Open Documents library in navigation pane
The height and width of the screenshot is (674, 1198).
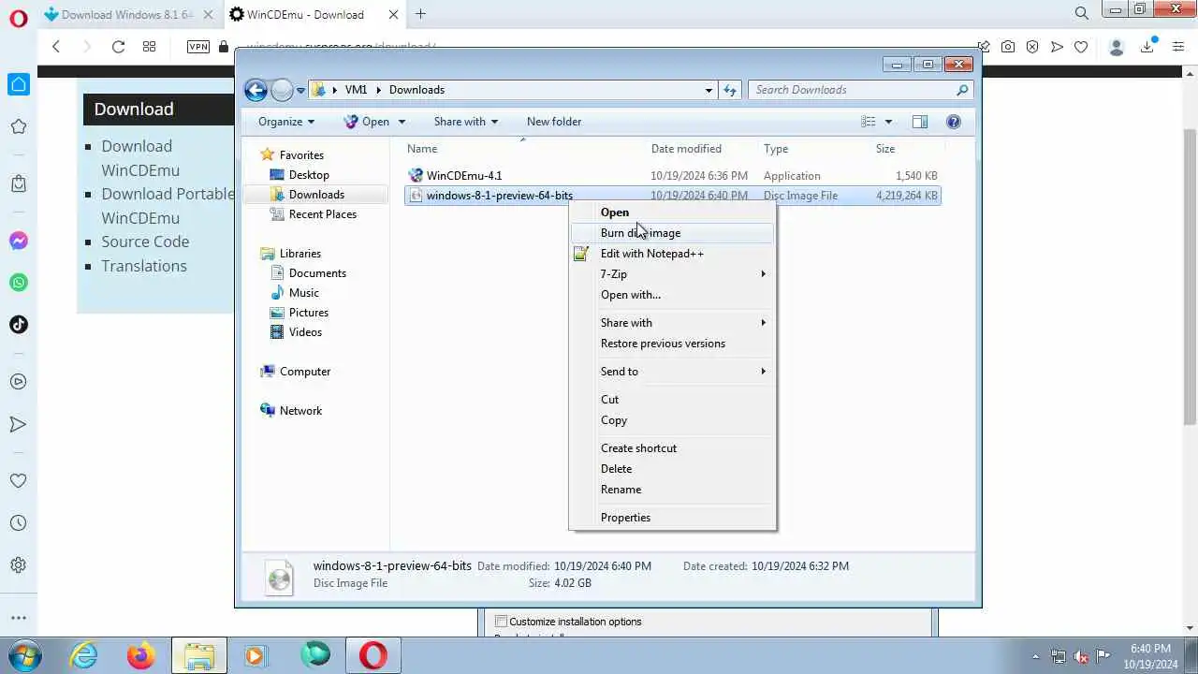(x=317, y=273)
